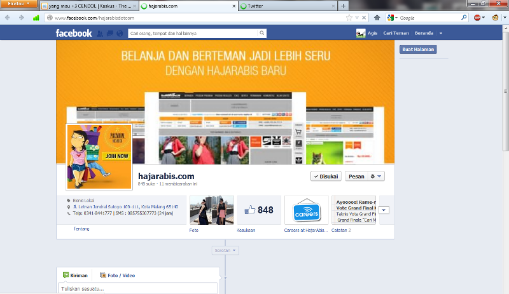Screen dimensions: 509x294
Task: Open the careers app tile
Action: (307, 210)
